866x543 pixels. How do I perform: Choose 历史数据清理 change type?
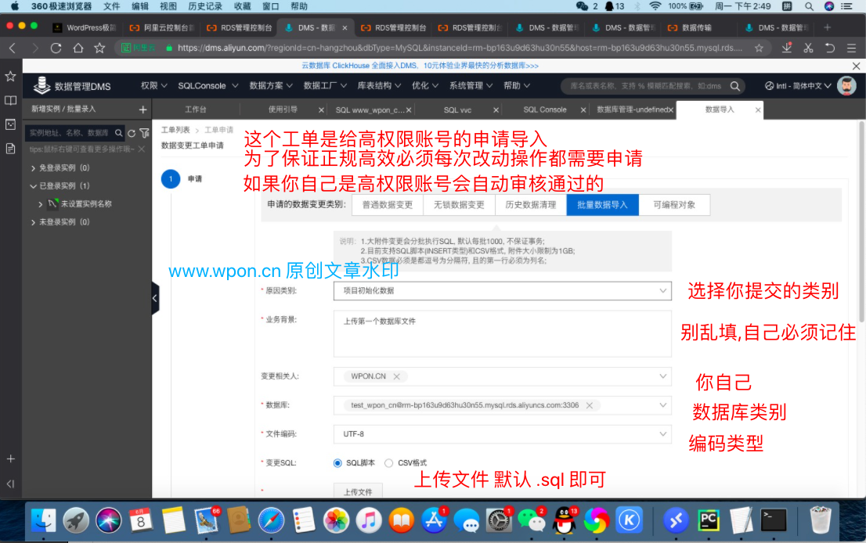pos(531,205)
